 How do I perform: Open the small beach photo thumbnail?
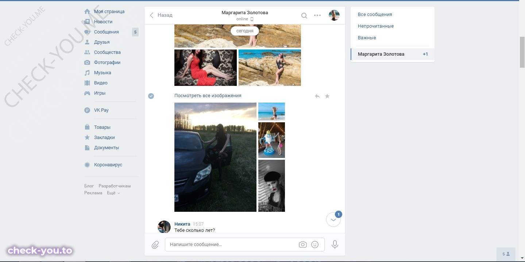click(271, 111)
